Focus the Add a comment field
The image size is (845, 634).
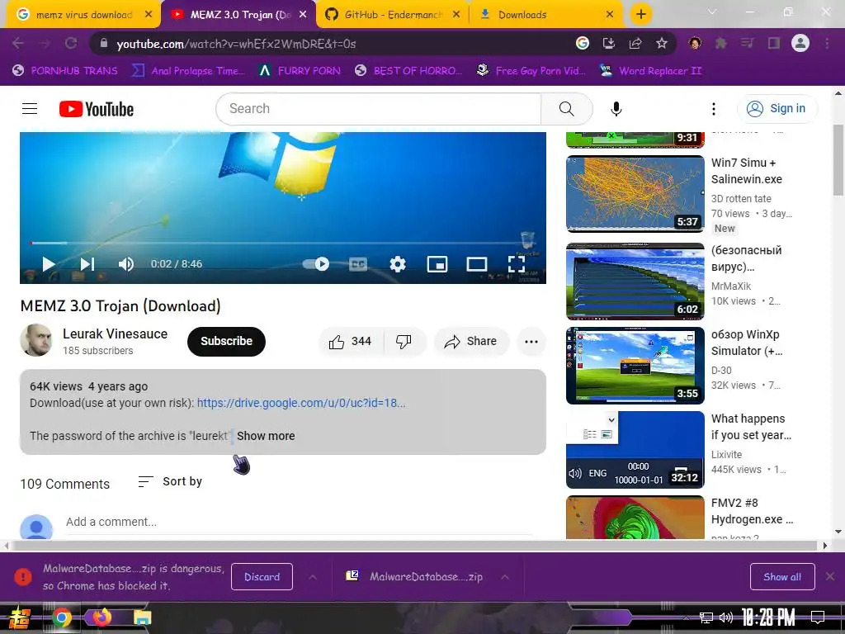pyautogui.click(x=299, y=522)
